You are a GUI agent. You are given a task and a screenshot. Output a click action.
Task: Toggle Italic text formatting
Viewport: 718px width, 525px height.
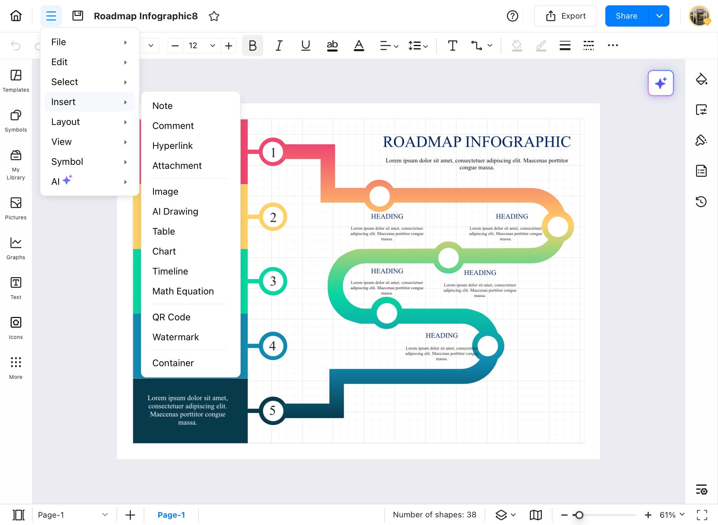279,46
